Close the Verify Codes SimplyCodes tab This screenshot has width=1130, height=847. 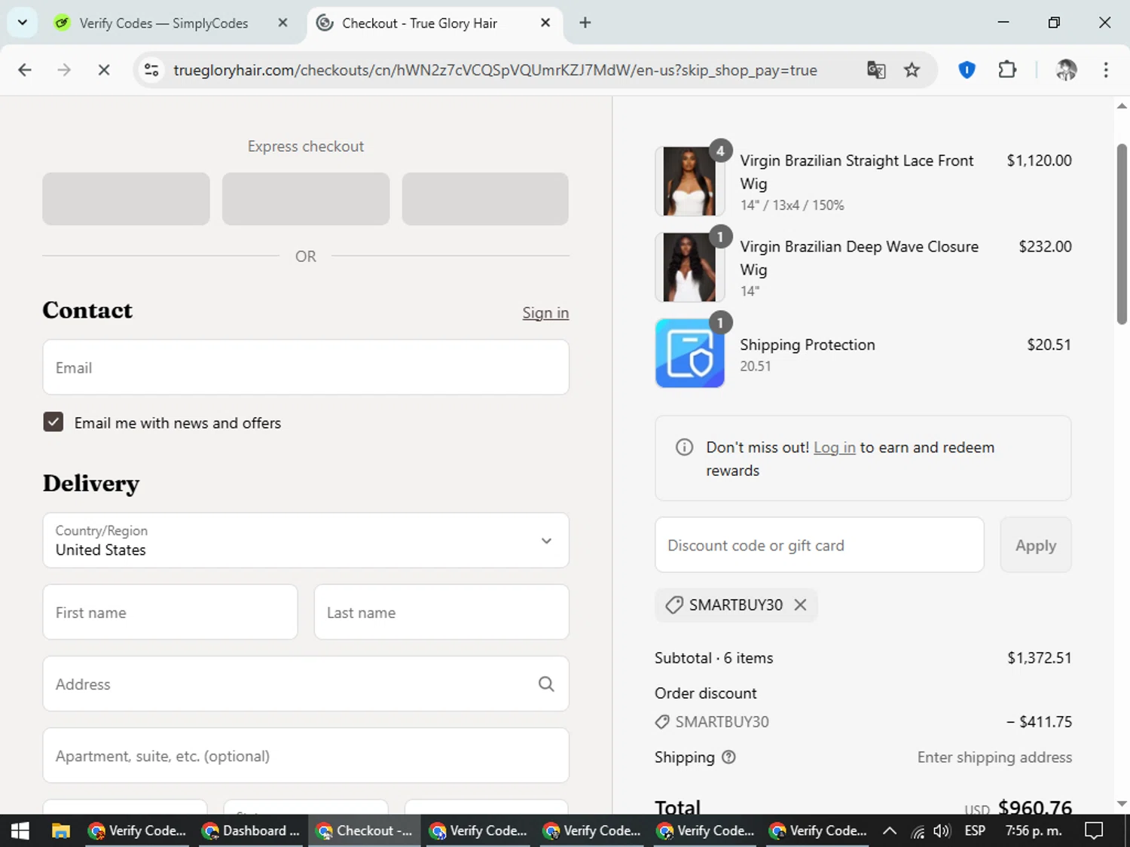pyautogui.click(x=282, y=23)
